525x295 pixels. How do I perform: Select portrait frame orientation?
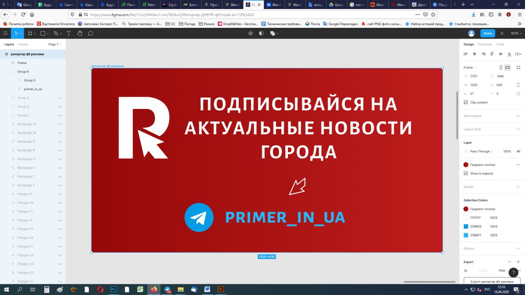point(501,67)
